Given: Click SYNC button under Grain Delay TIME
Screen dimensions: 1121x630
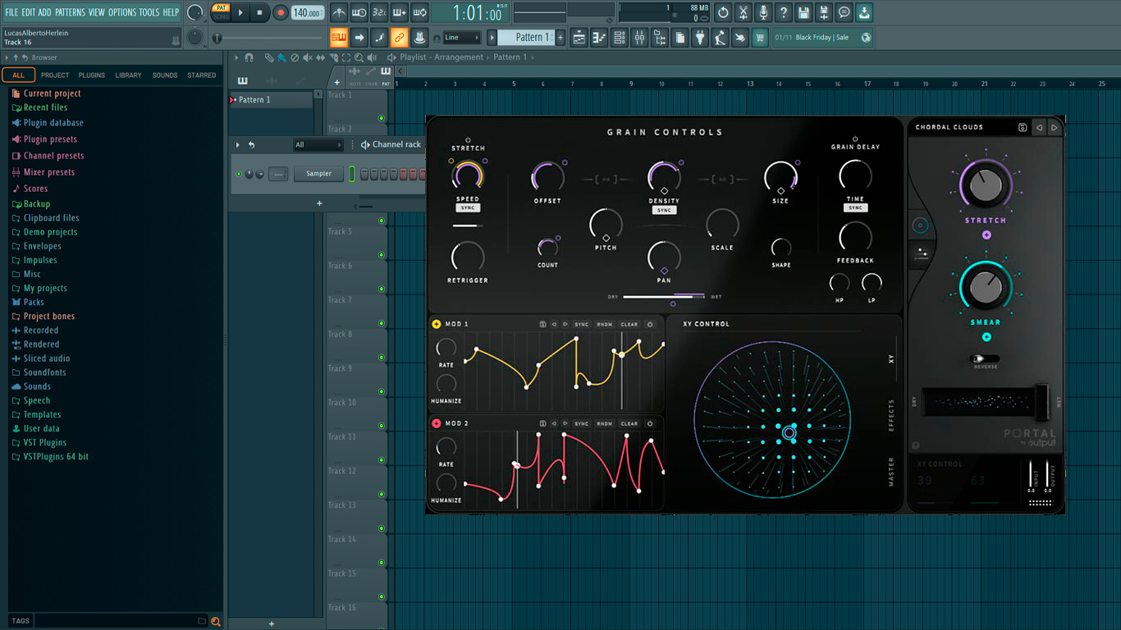Looking at the screenshot, I should 855,208.
